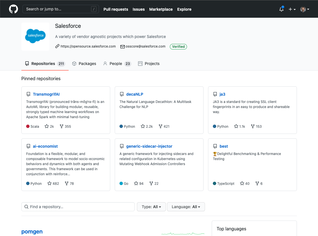Select the Repositories tab
The width and height of the screenshot is (318, 236).
(45, 64)
